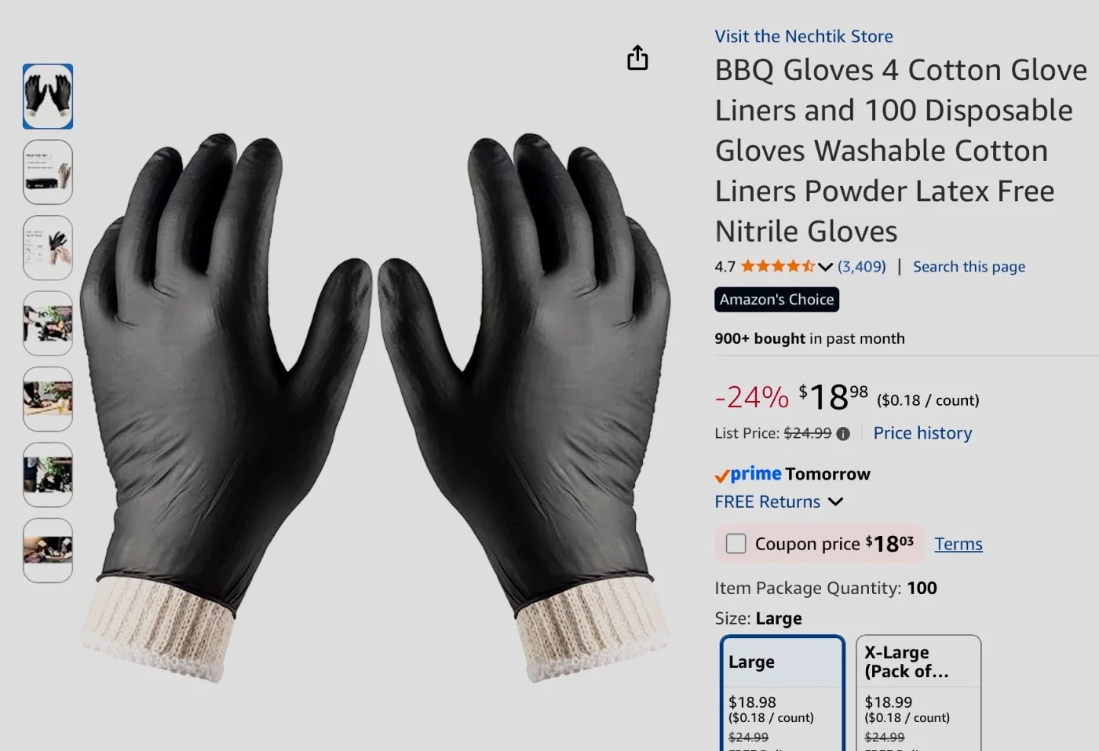
Task: Click the Amazon's Choice badge
Action: point(776,300)
